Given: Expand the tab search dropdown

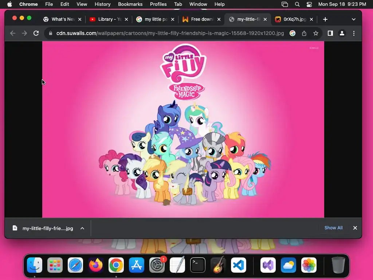Looking at the screenshot, I should click(353, 19).
